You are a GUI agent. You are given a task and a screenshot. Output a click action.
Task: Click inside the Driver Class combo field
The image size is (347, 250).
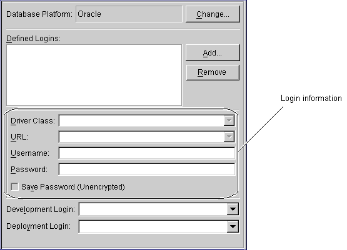(x=142, y=121)
